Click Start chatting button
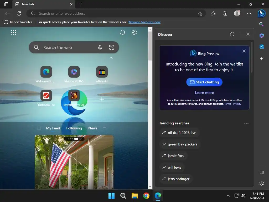269x202 pixels. [x=204, y=82]
